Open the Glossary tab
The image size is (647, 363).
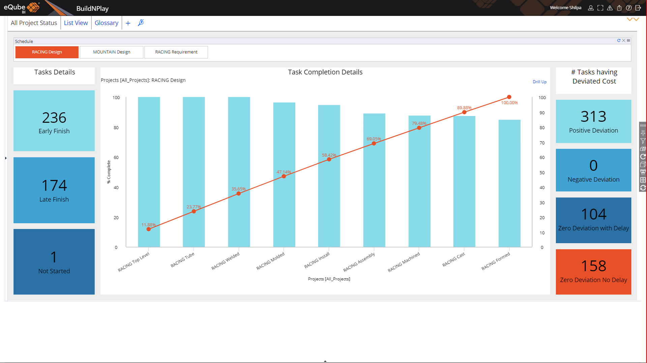tap(106, 23)
